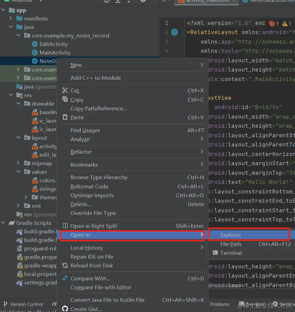This screenshot has width=295, height=312.
Task: Collapse the res folder
Action: 11,95
